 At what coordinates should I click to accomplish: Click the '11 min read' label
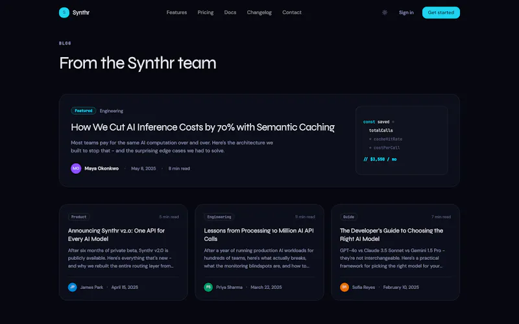click(305, 217)
